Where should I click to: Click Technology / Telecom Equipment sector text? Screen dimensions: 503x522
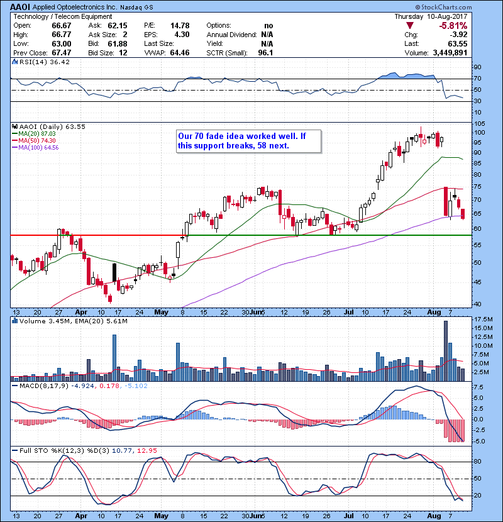(x=63, y=16)
